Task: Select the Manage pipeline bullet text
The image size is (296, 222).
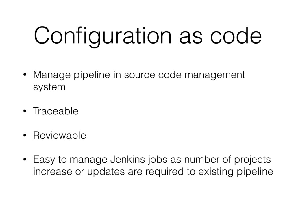Action: (x=139, y=81)
